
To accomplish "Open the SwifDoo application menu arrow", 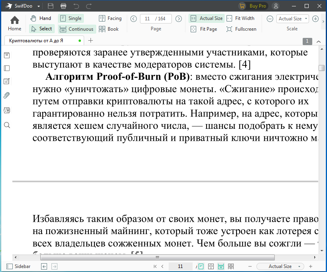I will (38, 6).
